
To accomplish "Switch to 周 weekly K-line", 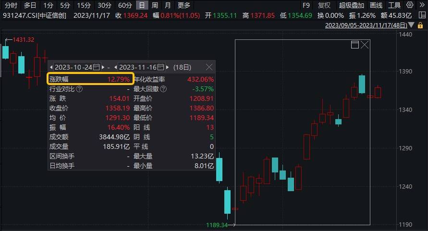I will click(155, 5).
